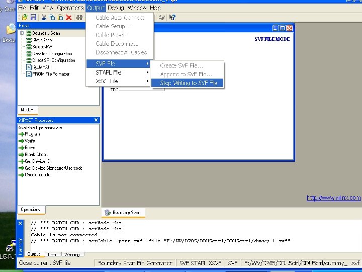Open the Edit menu
This screenshot has height=272, width=362.
click(x=34, y=8)
